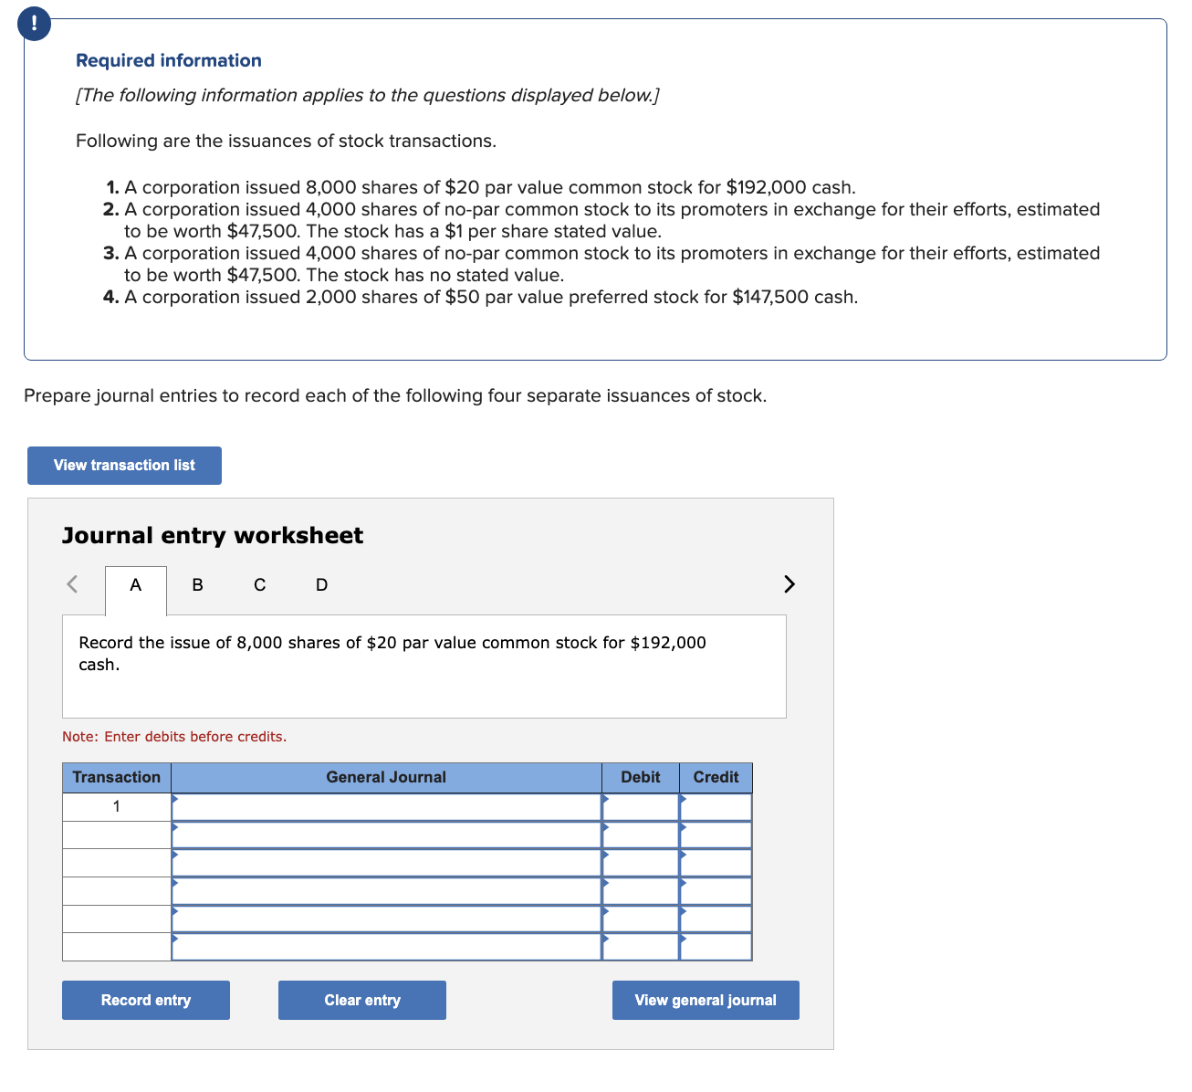Navigate back using the left chevron arrow
This screenshot has width=1192, height=1092.
(72, 584)
